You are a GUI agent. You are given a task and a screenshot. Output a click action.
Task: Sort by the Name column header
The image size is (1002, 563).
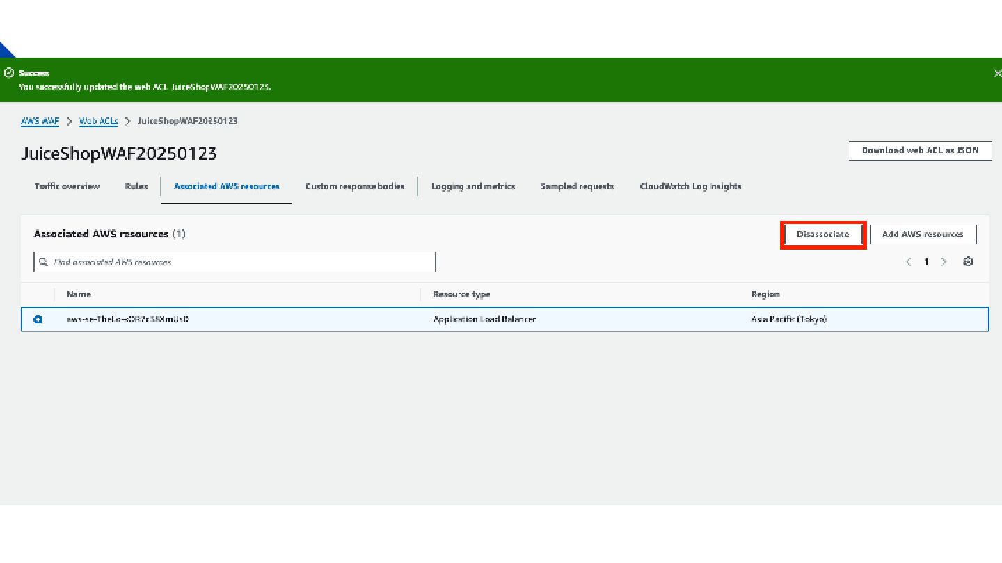pos(79,294)
